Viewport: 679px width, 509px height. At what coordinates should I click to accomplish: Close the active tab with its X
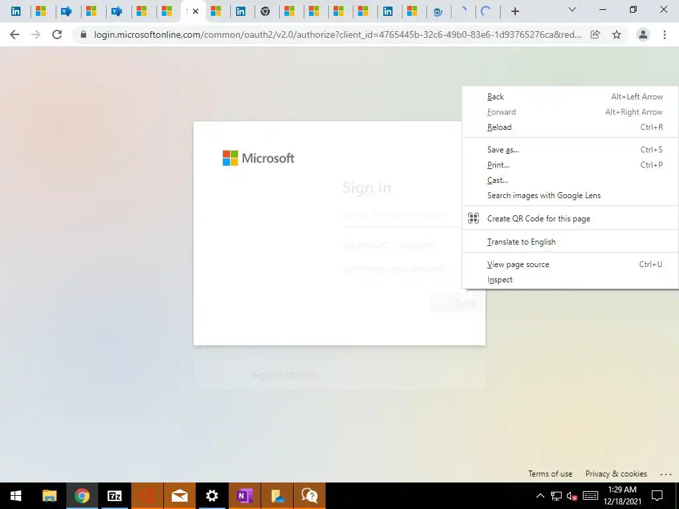pyautogui.click(x=196, y=11)
